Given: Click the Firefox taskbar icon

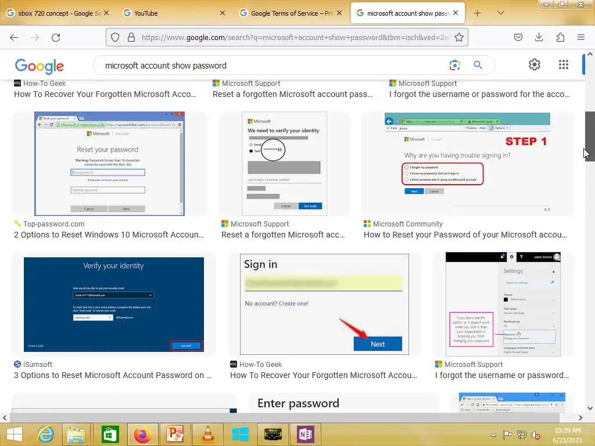Looking at the screenshot, I should [x=142, y=434].
